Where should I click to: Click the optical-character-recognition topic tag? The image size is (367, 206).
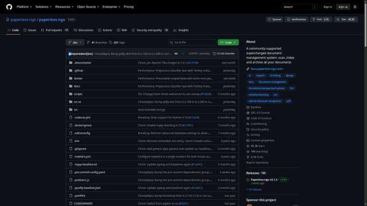click(265, 101)
